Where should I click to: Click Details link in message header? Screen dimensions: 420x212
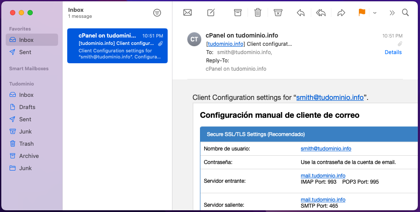point(393,52)
